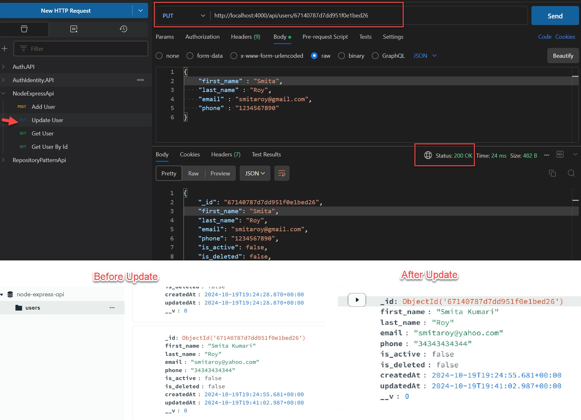Click the request body editor scrollbar
The height and width of the screenshot is (420, 581).
point(575,105)
